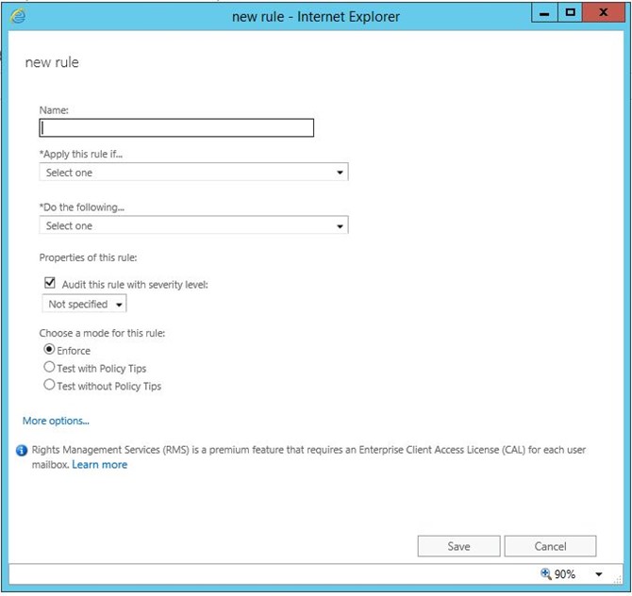
Task: Maximize the new rule window
Action: pyautogui.click(x=570, y=13)
